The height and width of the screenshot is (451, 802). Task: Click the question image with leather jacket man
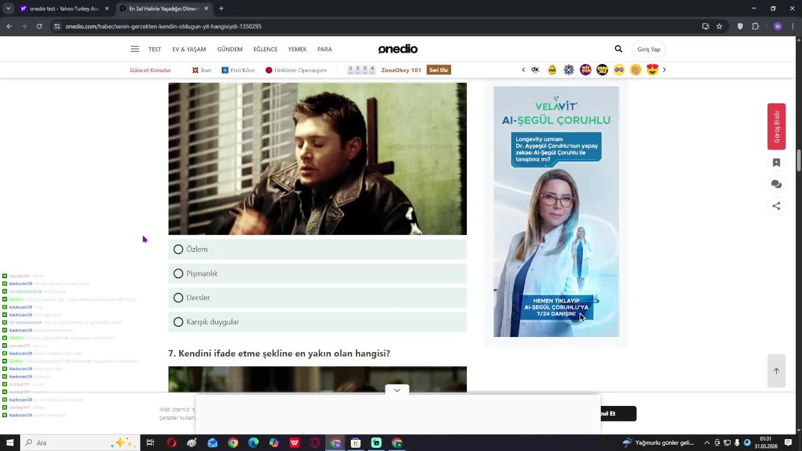click(317, 158)
